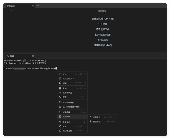
Task: Click the 打开网页浏览器 link
Action: pos(103,34)
